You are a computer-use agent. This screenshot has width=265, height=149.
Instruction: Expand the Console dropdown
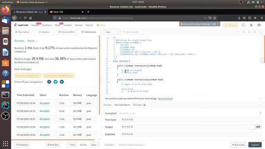point(110,145)
